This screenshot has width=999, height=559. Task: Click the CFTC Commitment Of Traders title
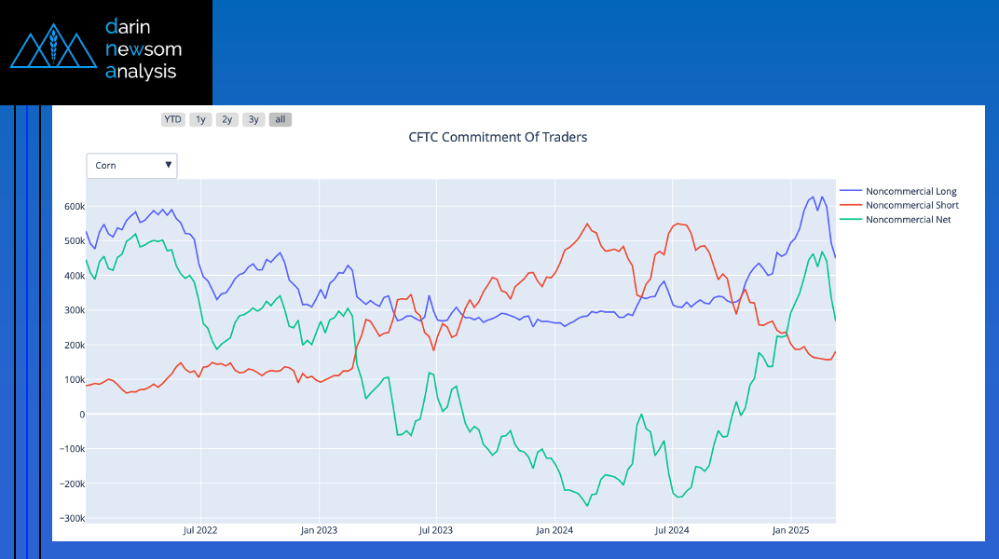(x=498, y=137)
